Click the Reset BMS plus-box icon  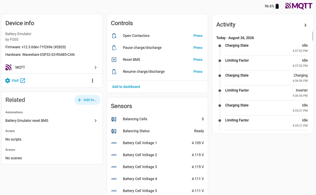[x=114, y=60]
